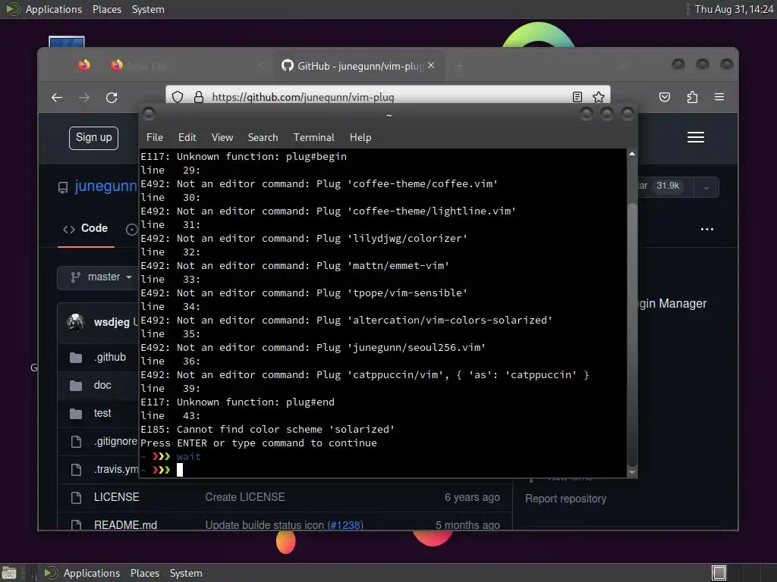Click the 6 years ago timestamp
Image resolution: width=777 pixels, height=582 pixels.
[x=472, y=497]
